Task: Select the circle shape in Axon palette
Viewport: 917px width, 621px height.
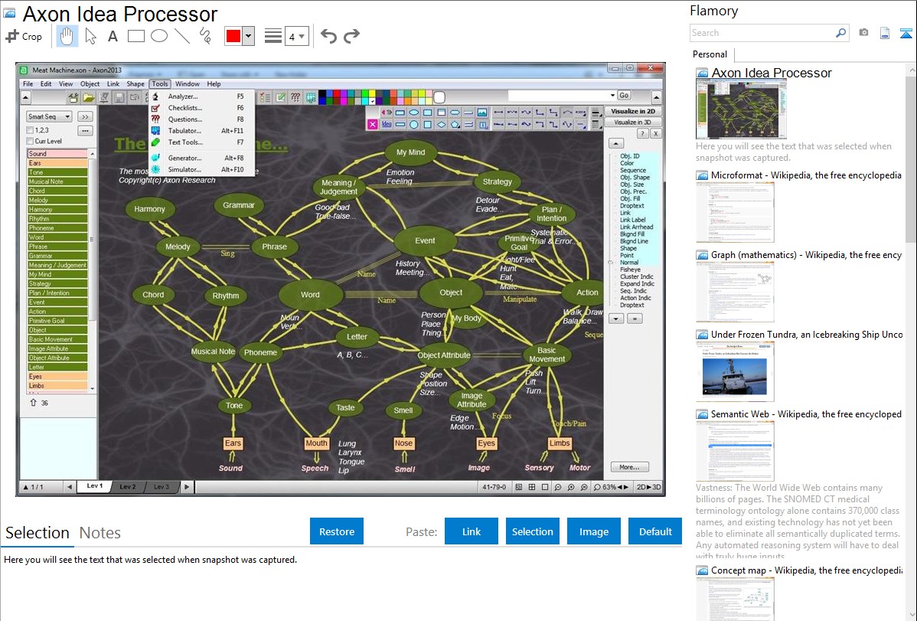Action: coord(414,125)
